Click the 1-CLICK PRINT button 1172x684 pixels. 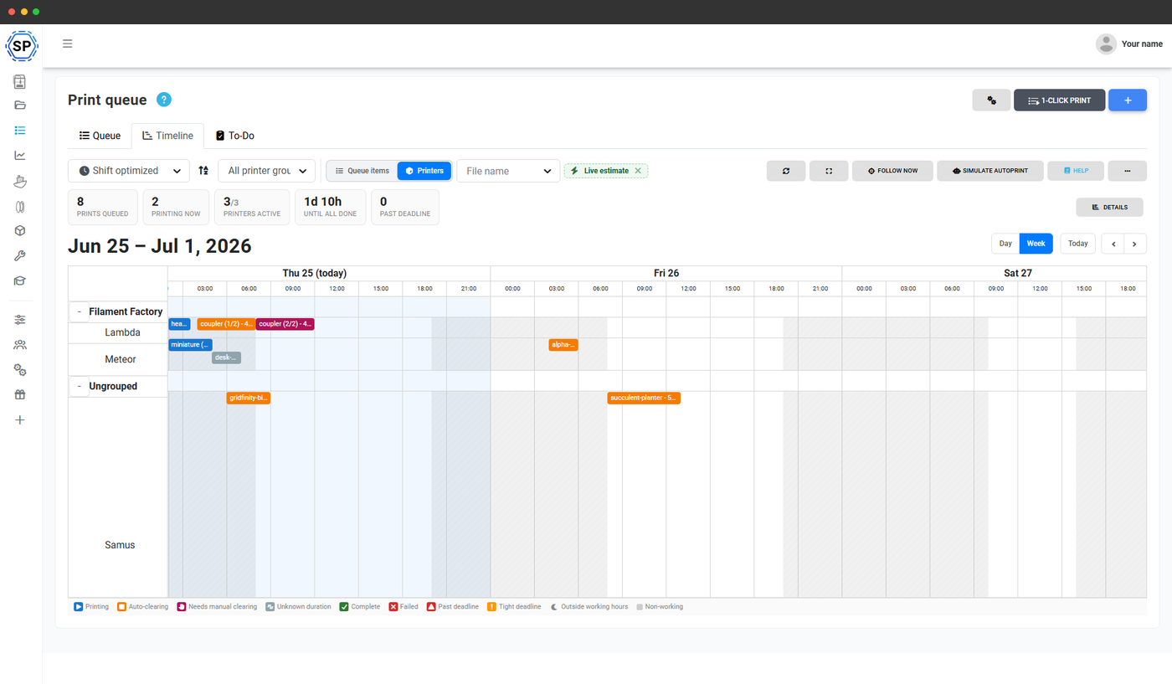(x=1060, y=100)
